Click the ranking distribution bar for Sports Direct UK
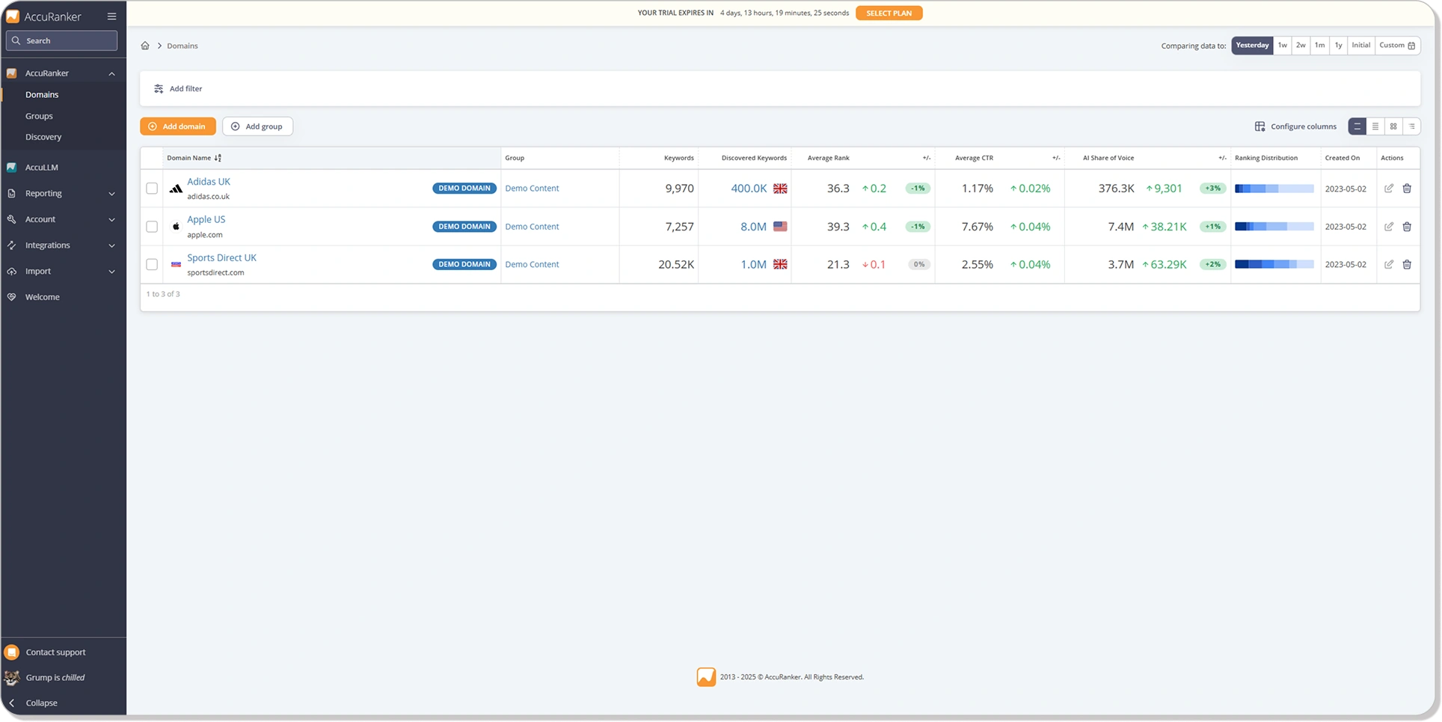Viewport: 1442px width, 722px height. [1274, 264]
